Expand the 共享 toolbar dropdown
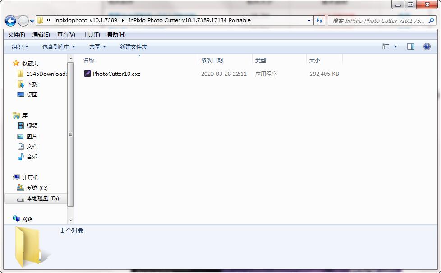 (97, 47)
